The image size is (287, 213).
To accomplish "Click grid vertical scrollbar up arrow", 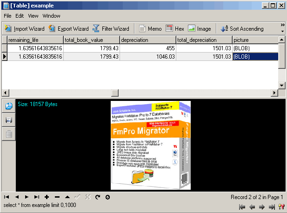I will pyautogui.click(x=281, y=40).
